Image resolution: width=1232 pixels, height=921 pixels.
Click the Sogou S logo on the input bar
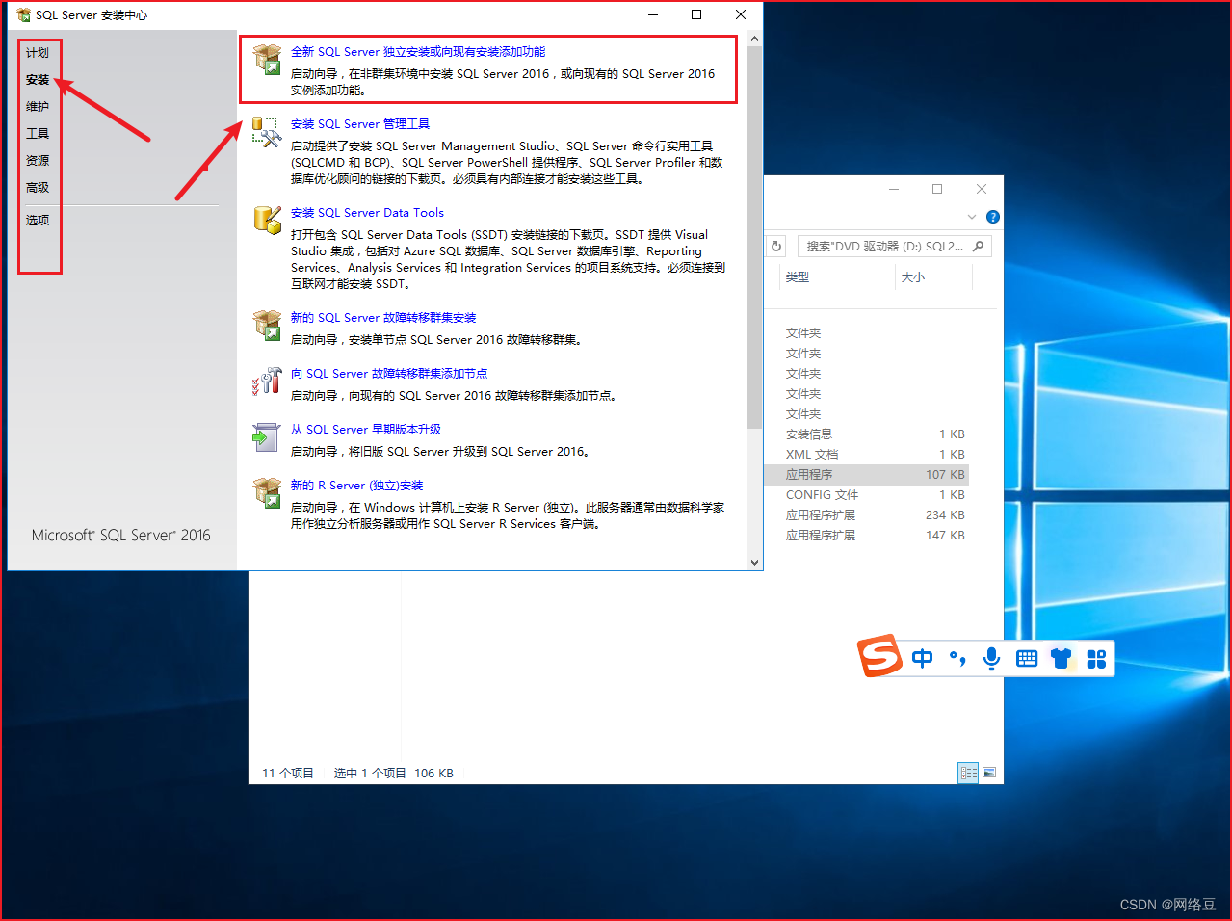click(879, 656)
